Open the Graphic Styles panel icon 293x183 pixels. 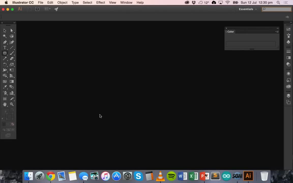click(288, 80)
